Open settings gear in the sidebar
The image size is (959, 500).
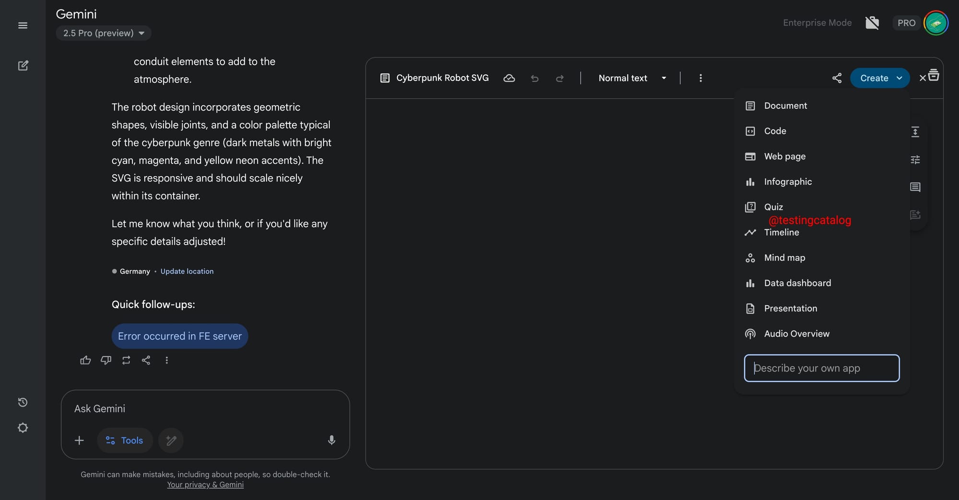pos(23,428)
